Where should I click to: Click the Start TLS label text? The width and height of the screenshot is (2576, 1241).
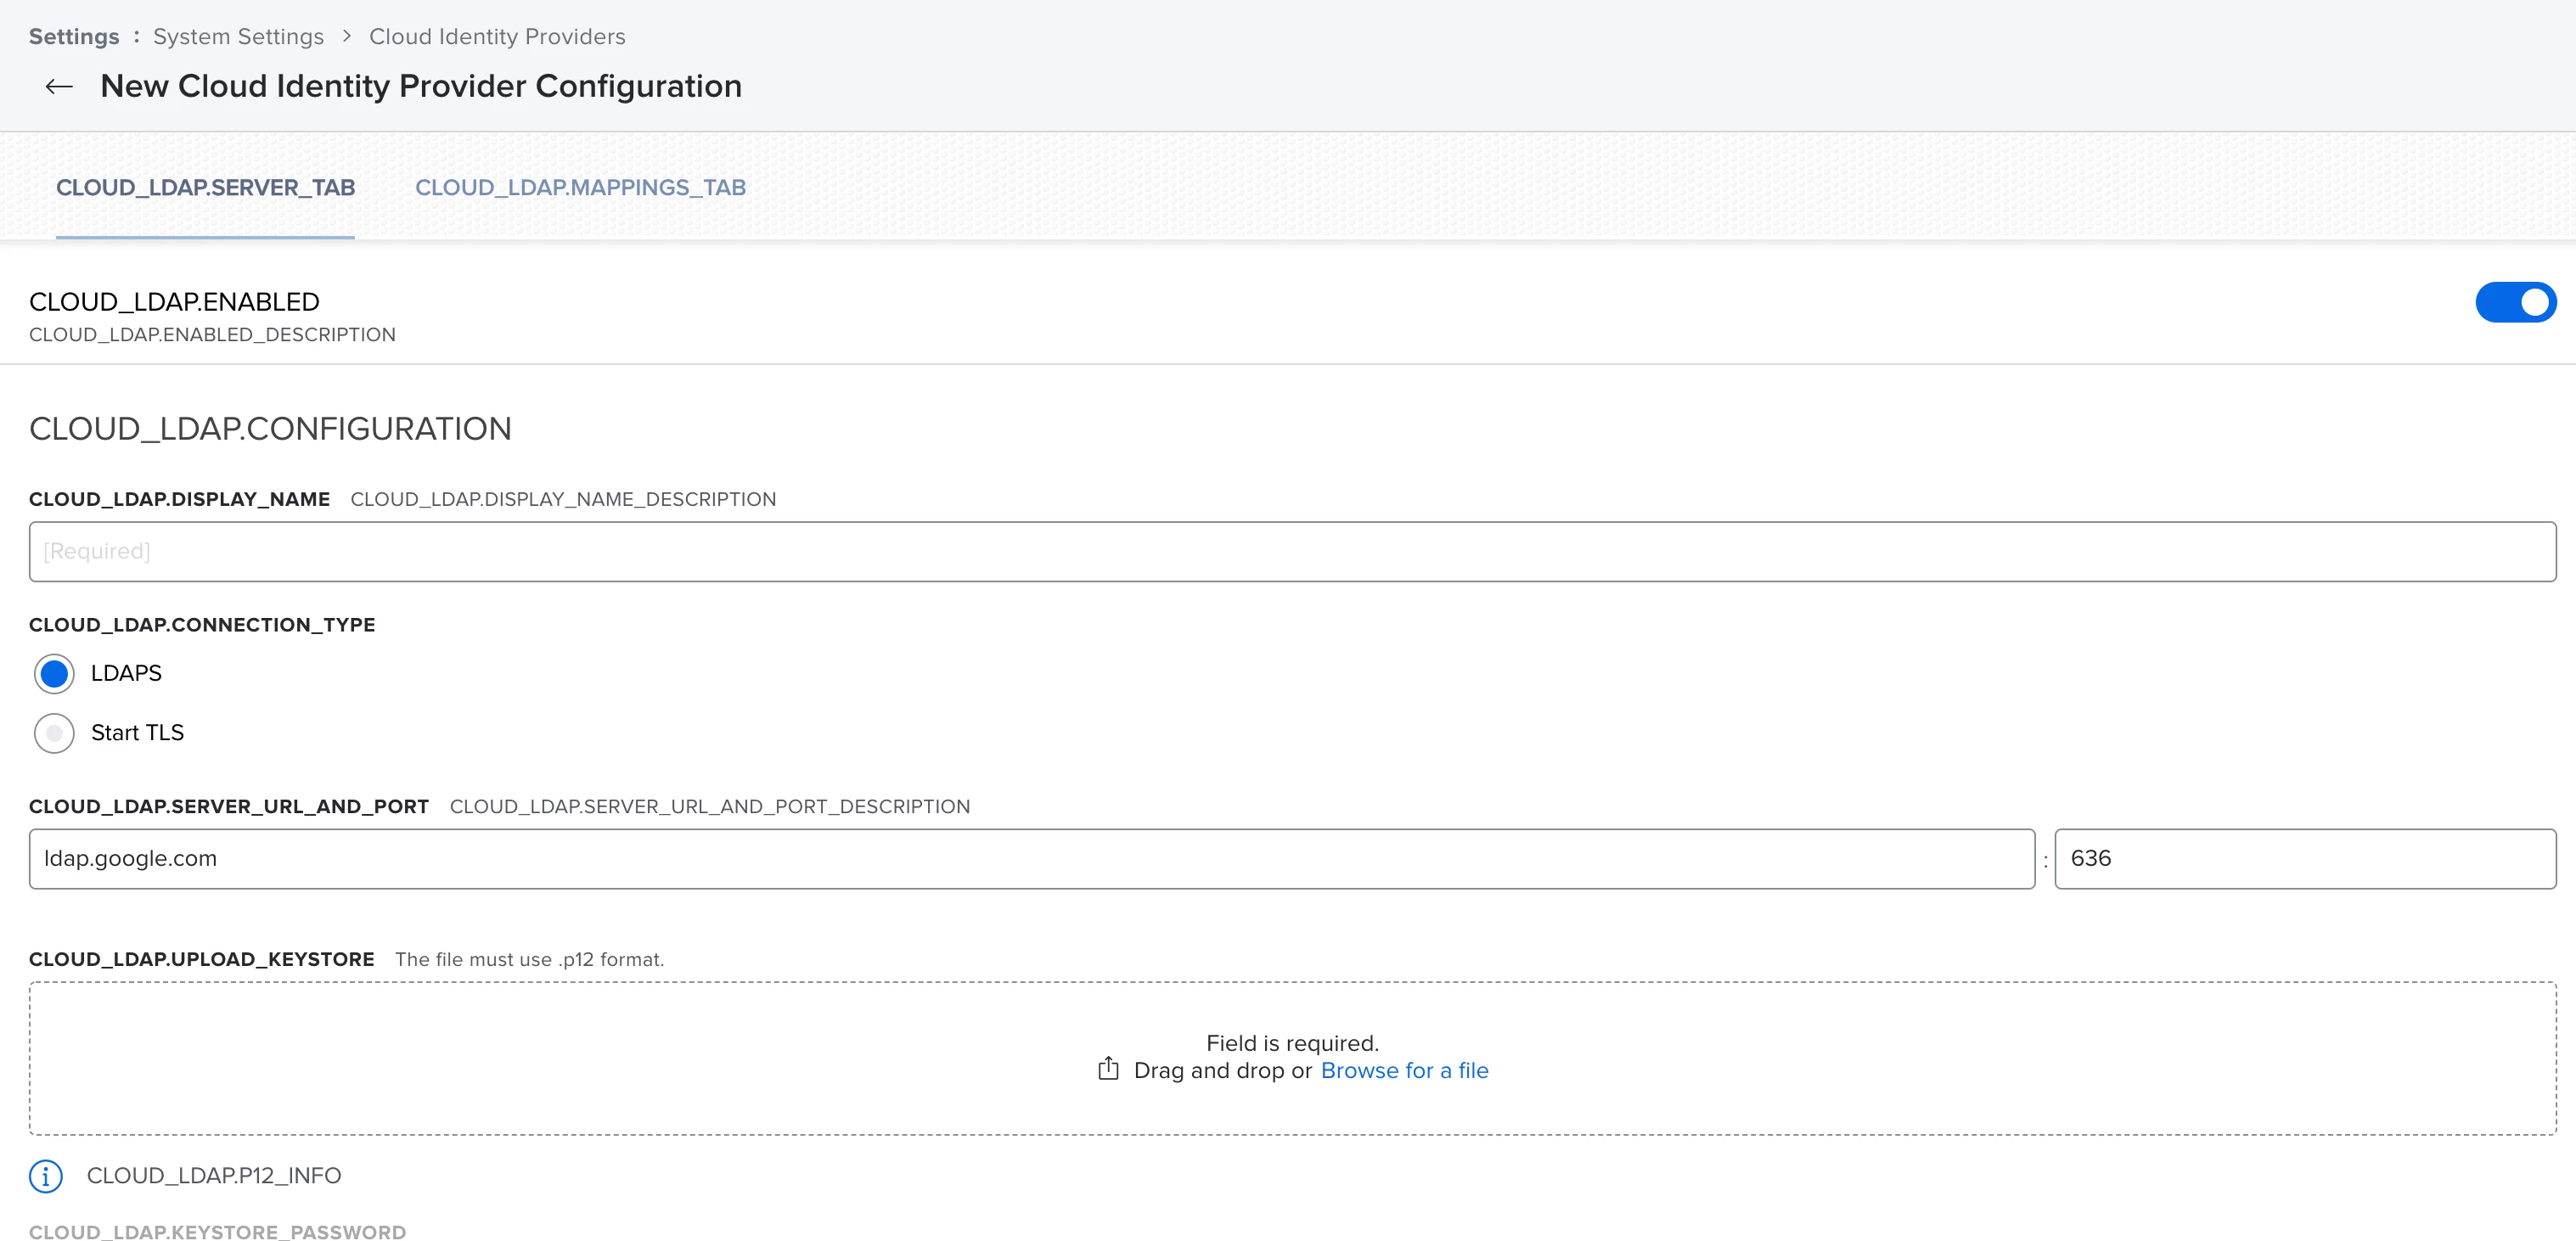(138, 733)
